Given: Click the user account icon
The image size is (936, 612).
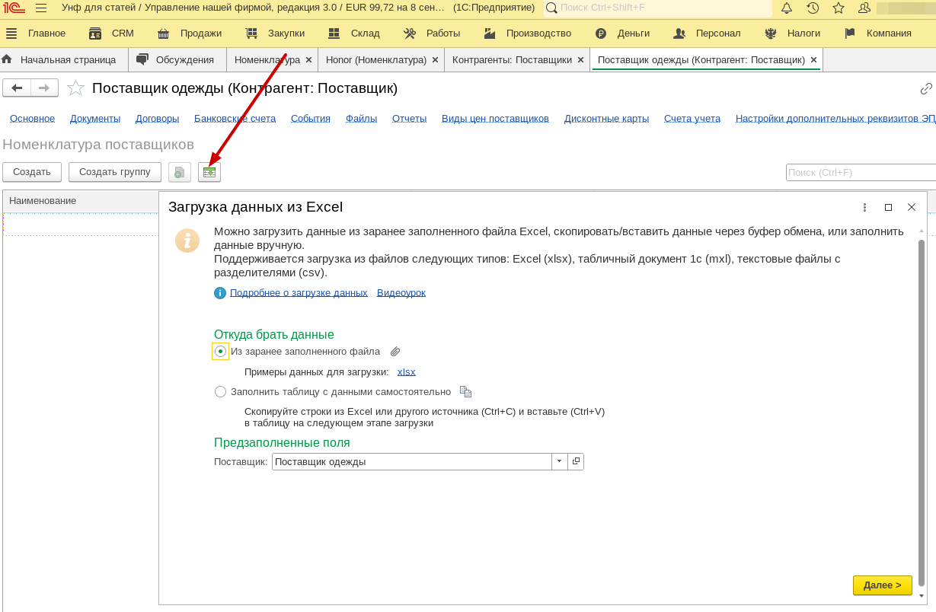Looking at the screenshot, I should pyautogui.click(x=864, y=8).
